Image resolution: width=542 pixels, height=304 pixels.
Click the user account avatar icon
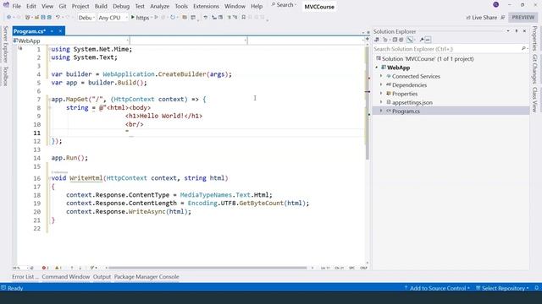[495, 5]
